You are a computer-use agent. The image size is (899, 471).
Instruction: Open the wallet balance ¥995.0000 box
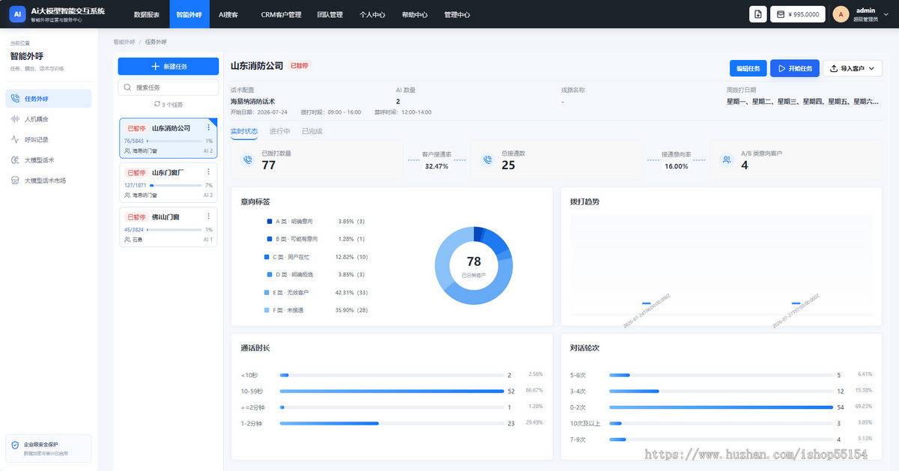pyautogui.click(x=798, y=14)
